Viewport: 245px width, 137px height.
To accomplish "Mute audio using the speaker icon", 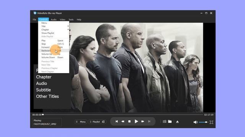I will [x=195, y=122].
